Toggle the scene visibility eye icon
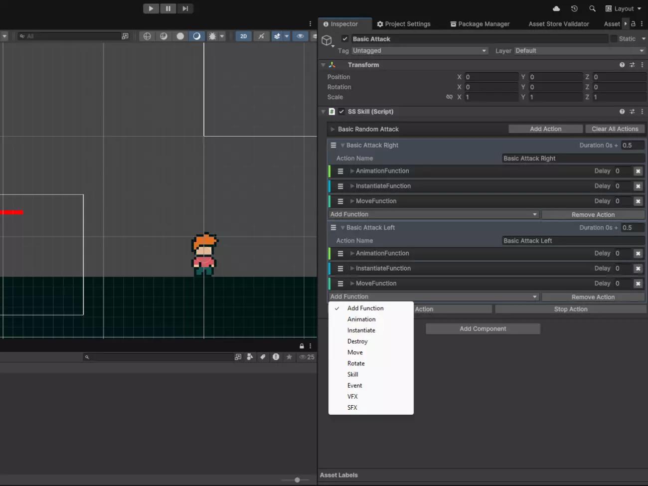This screenshot has height=486, width=648. [300, 36]
